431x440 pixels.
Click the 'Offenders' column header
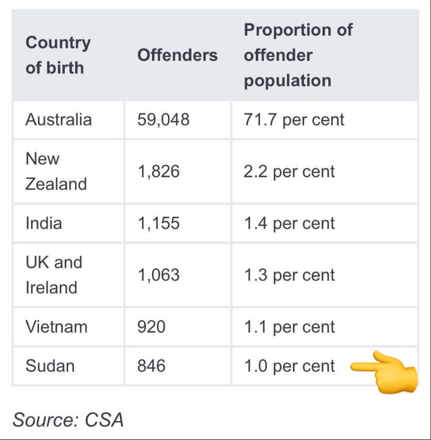[177, 55]
